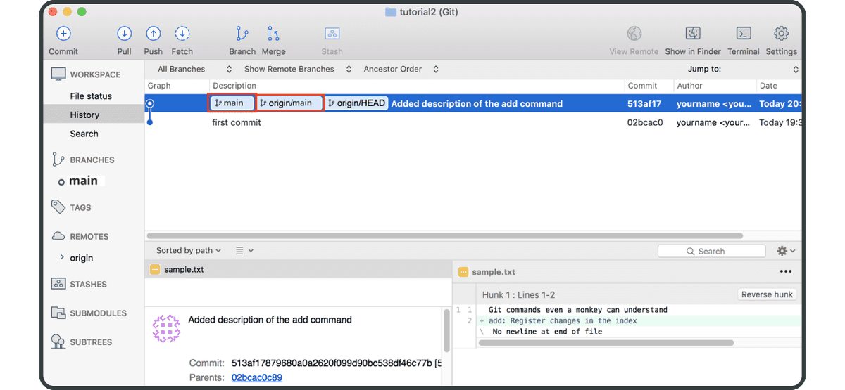This screenshot has width=845, height=390.
Task: Click the Reverse hunk button
Action: pyautogui.click(x=767, y=294)
